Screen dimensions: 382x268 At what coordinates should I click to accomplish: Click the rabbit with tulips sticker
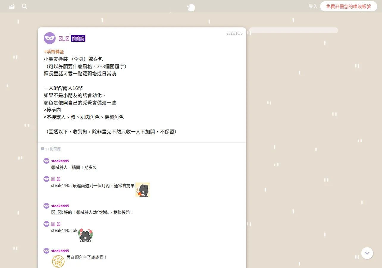coord(85,235)
